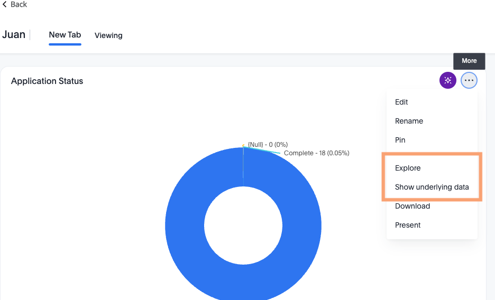The width and height of the screenshot is (495, 300).
Task: Click the white center of donut chart
Action: point(243,226)
